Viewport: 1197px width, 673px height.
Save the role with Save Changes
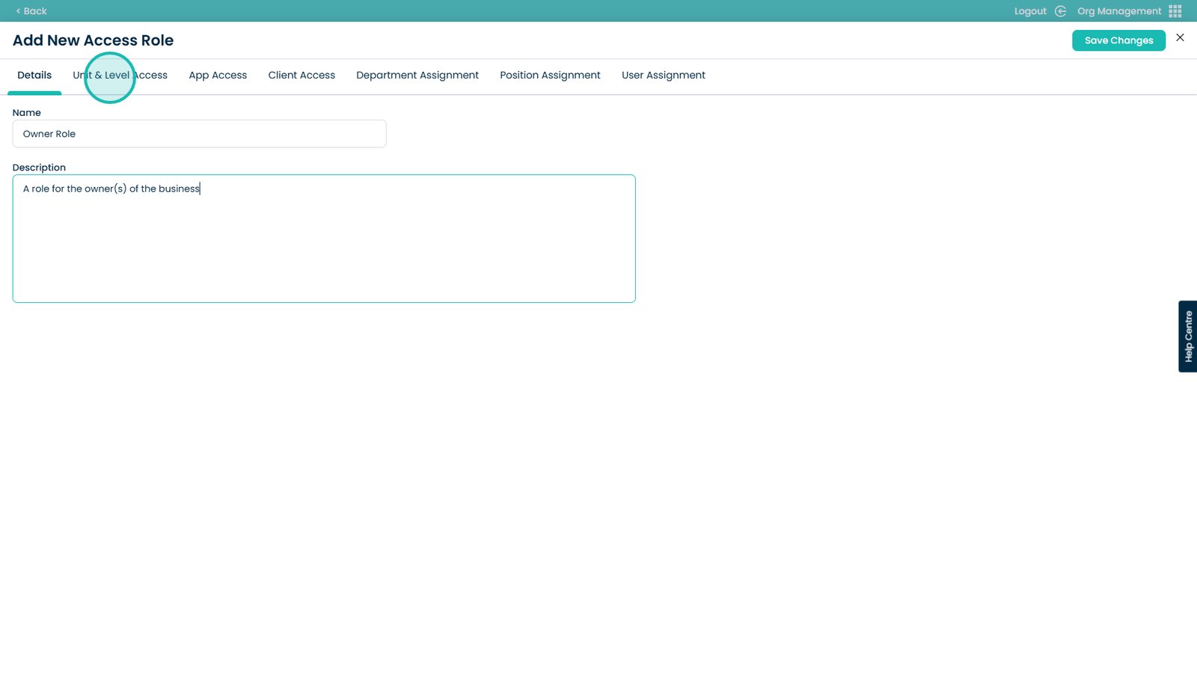tap(1118, 40)
